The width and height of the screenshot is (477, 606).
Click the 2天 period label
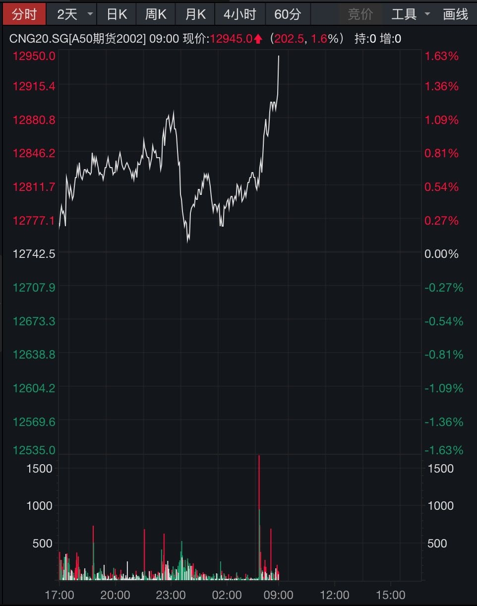tap(67, 14)
